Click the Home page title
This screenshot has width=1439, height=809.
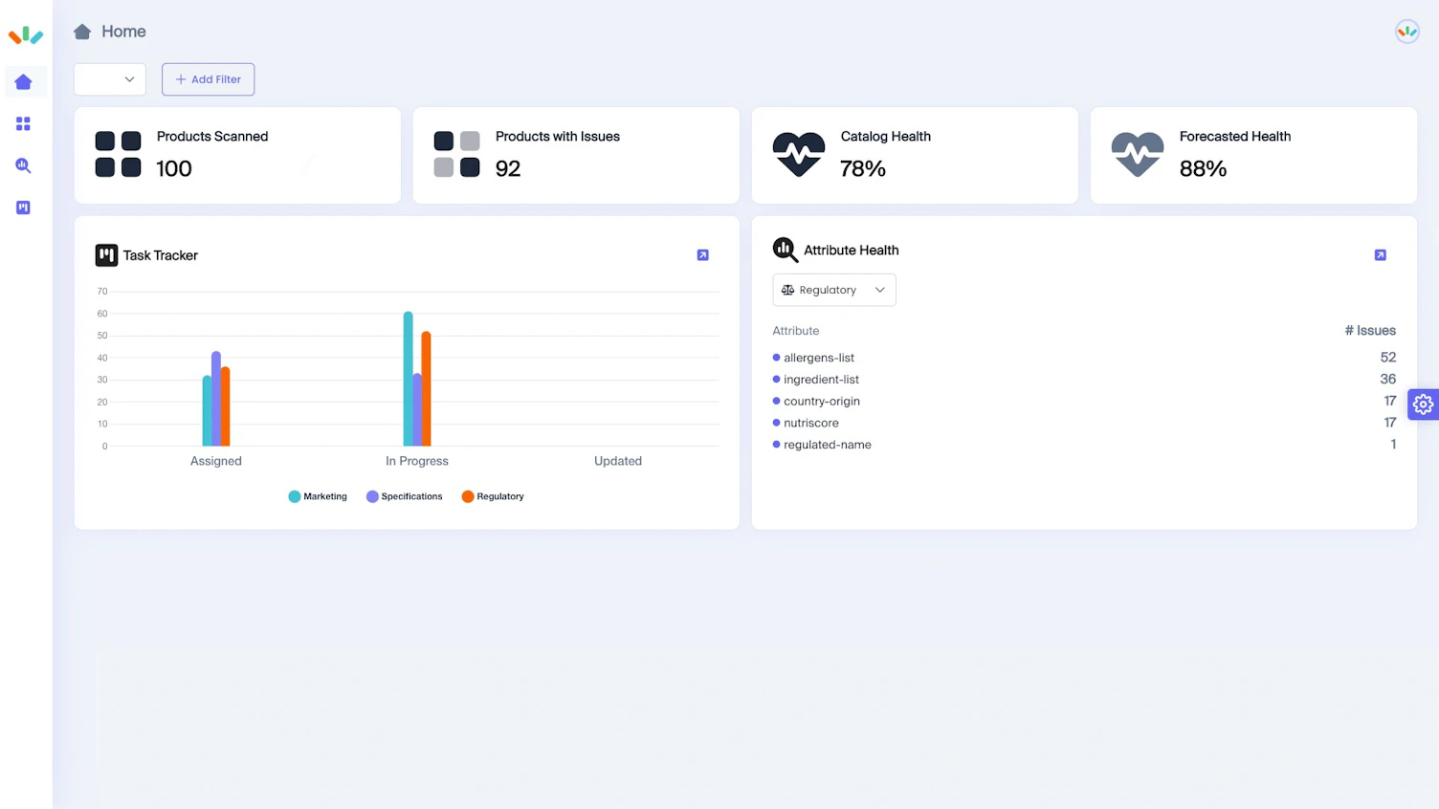click(x=123, y=32)
